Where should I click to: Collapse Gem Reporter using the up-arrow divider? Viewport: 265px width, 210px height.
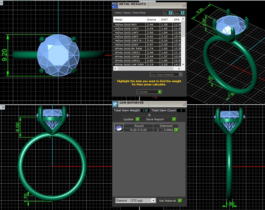click(x=149, y=115)
